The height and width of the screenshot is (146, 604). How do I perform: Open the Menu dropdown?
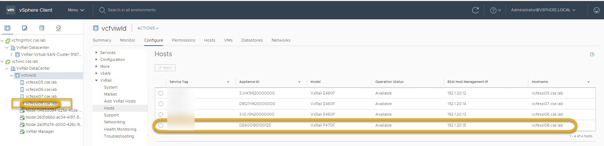[x=76, y=10]
